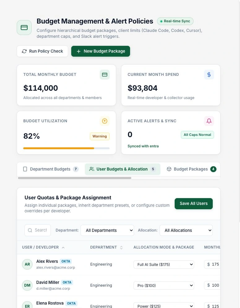Click the count badge 5 on User Budgets
The width and height of the screenshot is (240, 308).
pos(153,169)
